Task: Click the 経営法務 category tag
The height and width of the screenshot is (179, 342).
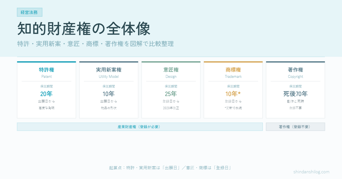Action: [x=29, y=12]
